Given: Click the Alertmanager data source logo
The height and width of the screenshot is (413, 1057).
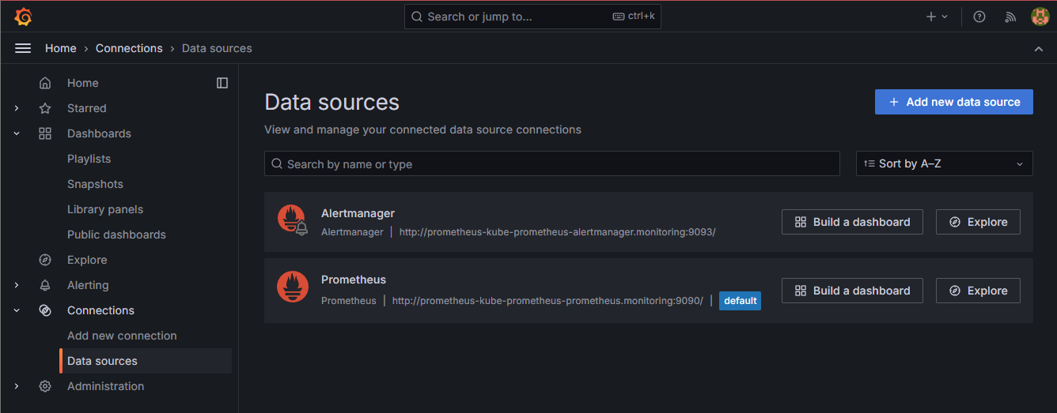Looking at the screenshot, I should pyautogui.click(x=292, y=219).
